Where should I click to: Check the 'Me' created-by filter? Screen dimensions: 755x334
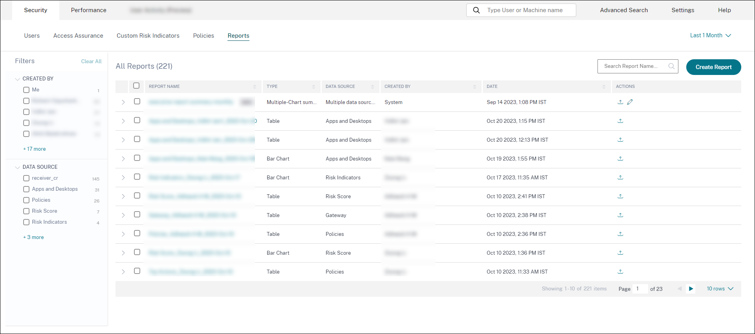(26, 90)
